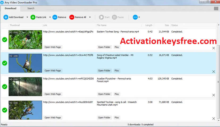Click the green checkmark on Chestnut-sided Warbler row

coord(5,63)
